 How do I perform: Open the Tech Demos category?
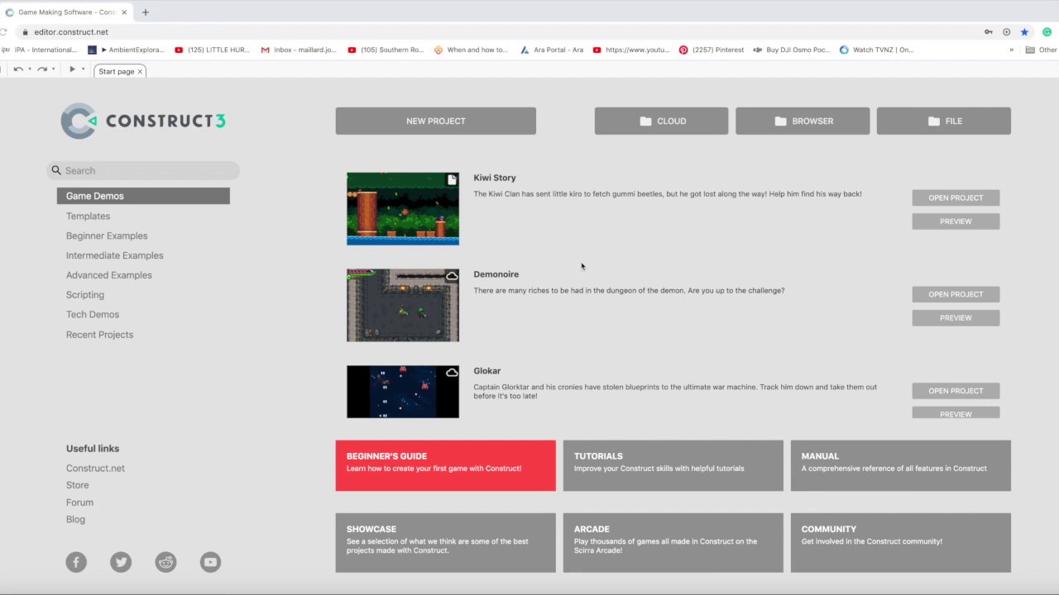(93, 314)
